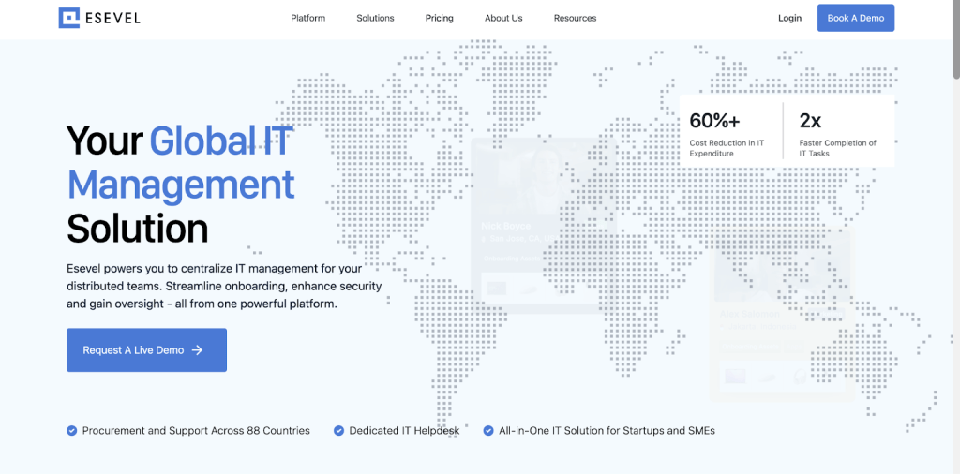960x474 pixels.
Task: Expand the Solutions navigation menu
Action: pos(375,18)
